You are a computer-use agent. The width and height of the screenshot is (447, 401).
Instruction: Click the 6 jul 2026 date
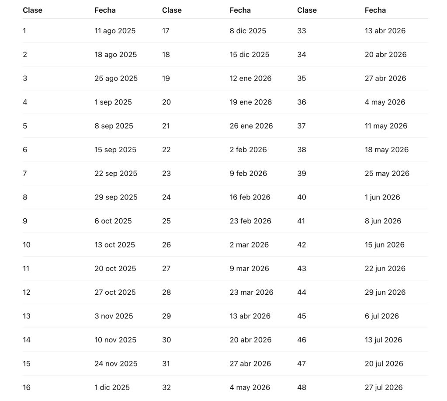(x=382, y=316)
